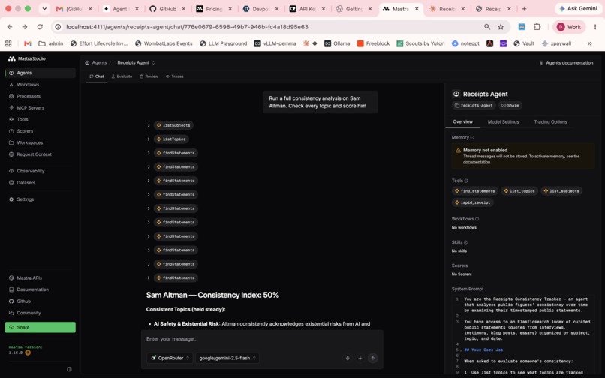The image size is (605, 378).
Task: Click the listTopics tool badge
Action: tap(171, 139)
